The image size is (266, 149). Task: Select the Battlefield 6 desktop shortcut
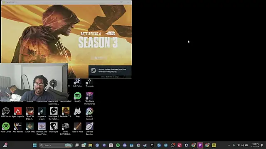(x=66, y=112)
